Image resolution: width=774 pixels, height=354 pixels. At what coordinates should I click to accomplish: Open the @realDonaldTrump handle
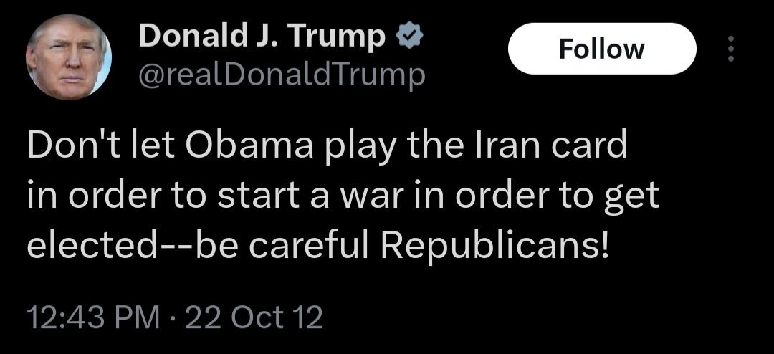[282, 75]
